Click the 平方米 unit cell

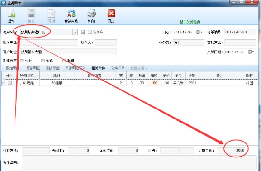click(178, 83)
